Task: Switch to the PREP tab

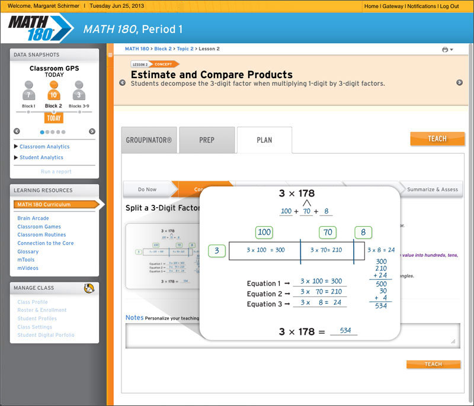Action: 207,140
